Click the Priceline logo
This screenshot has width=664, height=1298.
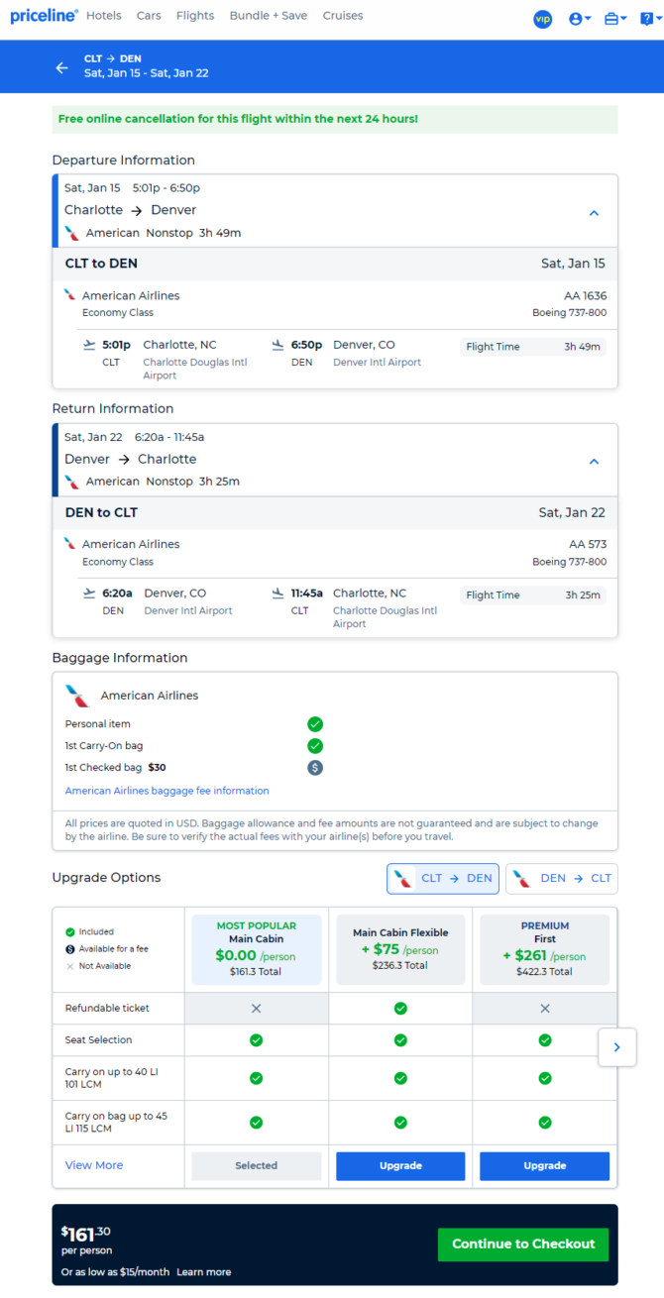[44, 16]
